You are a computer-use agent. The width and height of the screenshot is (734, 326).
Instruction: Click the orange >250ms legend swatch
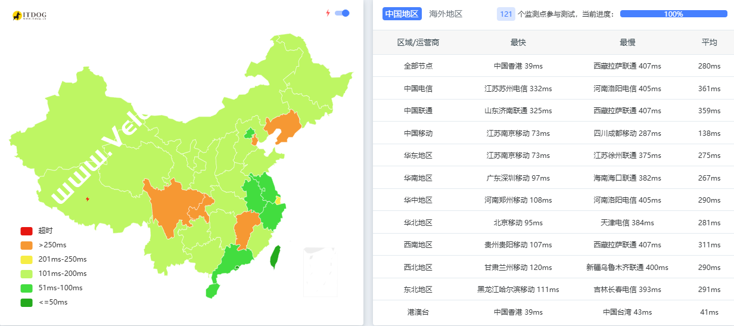click(26, 245)
